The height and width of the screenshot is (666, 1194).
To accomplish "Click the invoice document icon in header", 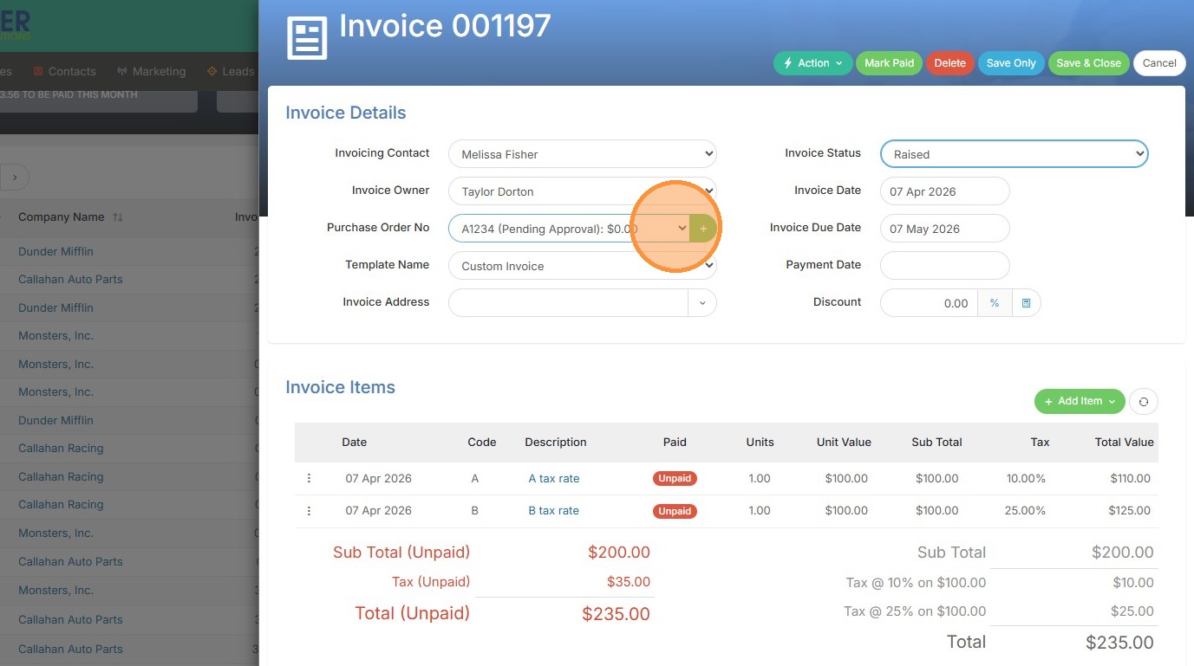I will click(307, 38).
